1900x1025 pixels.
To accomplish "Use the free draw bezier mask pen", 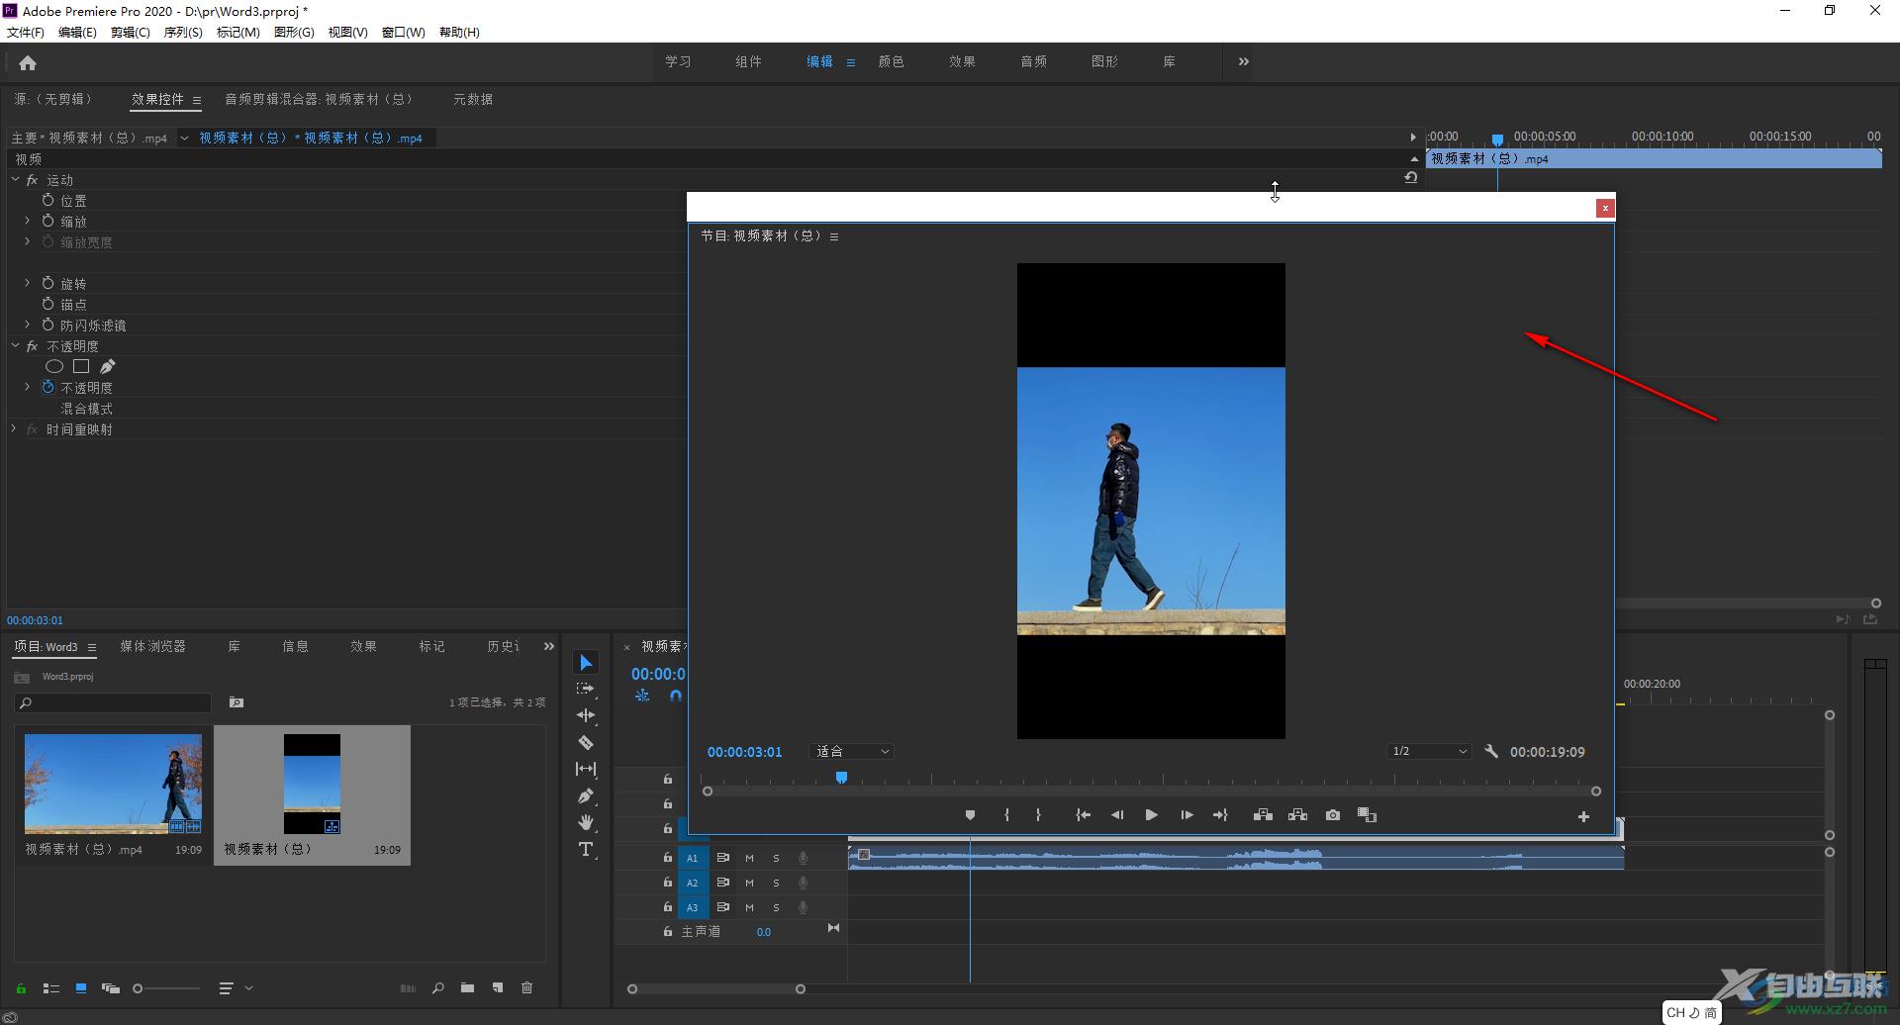I will 107,367.
